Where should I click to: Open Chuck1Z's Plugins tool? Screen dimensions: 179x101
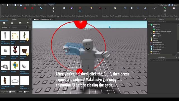16,8
